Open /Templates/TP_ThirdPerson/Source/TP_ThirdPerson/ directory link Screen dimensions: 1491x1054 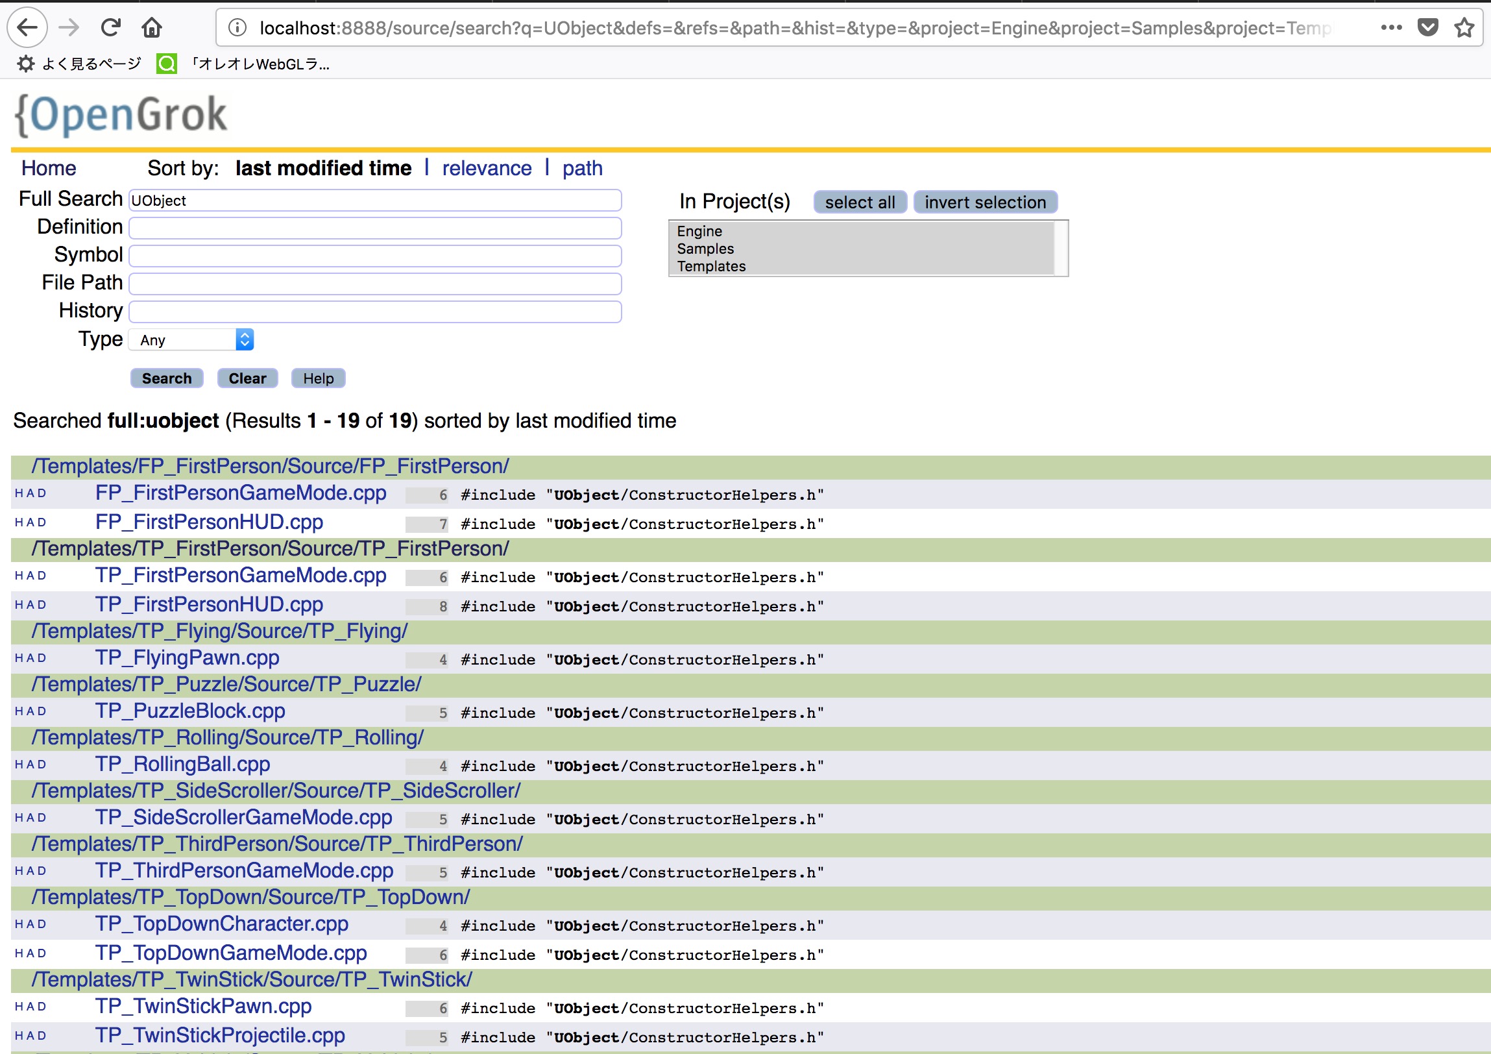point(277,844)
